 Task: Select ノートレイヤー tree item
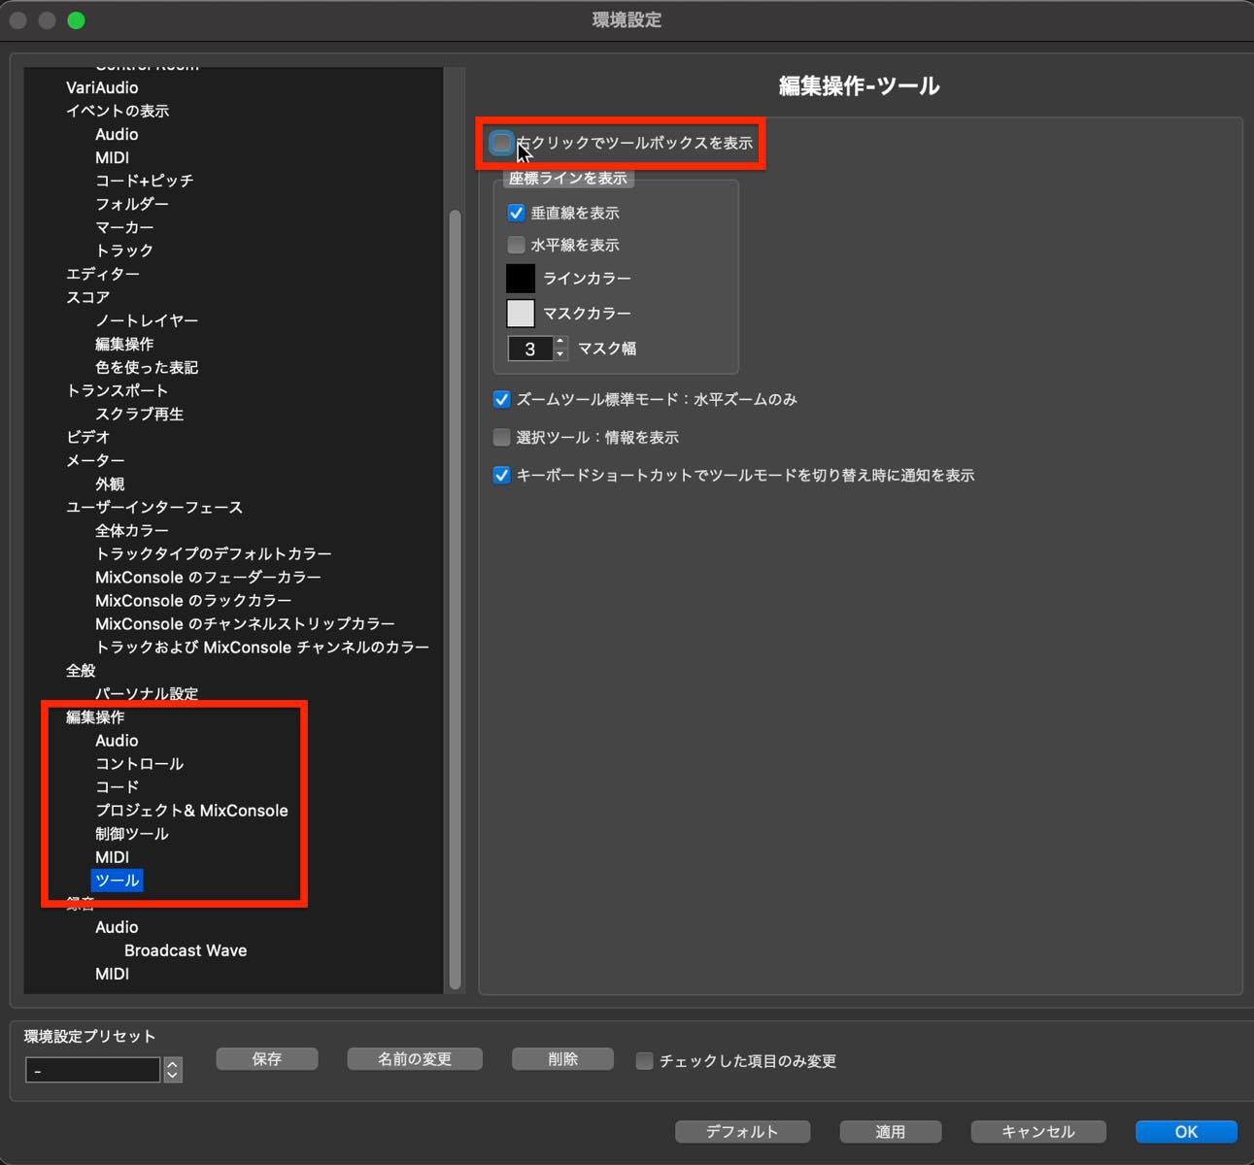click(147, 320)
